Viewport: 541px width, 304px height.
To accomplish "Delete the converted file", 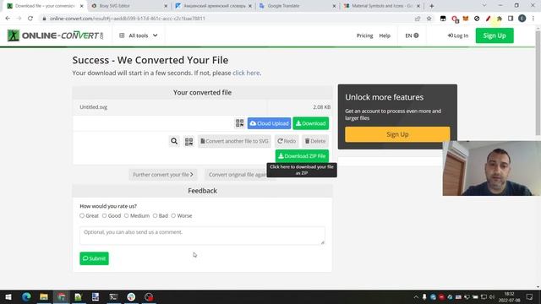I will click(x=315, y=141).
